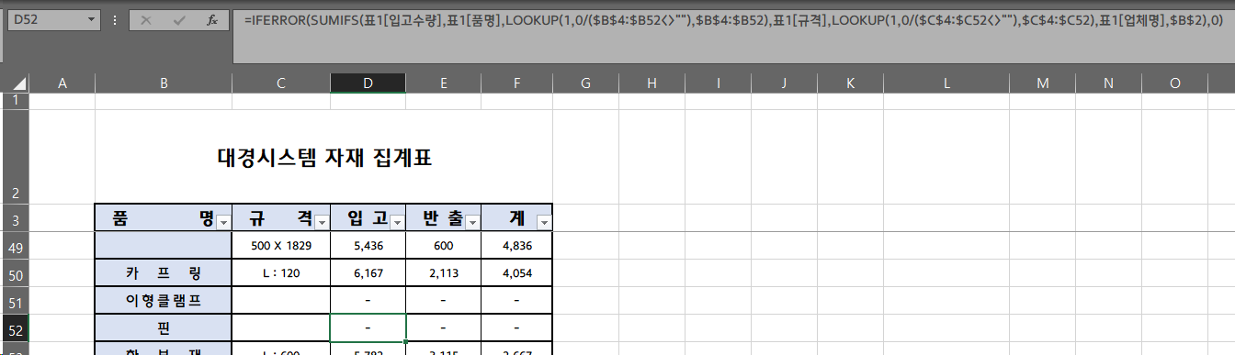1235x355 pixels.
Task: Select column C header
Action: pyautogui.click(x=281, y=83)
